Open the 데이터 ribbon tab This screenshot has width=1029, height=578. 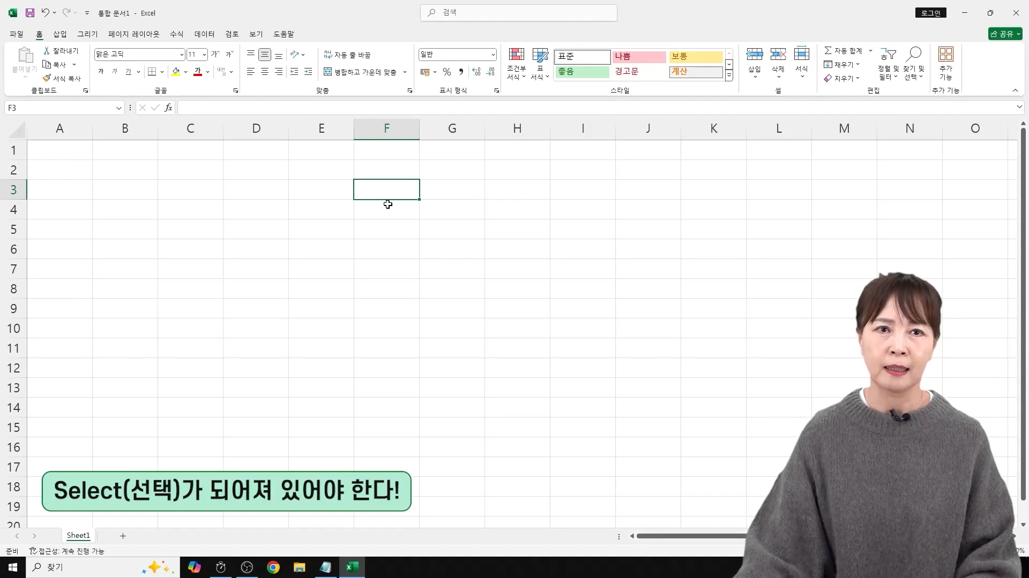point(205,34)
